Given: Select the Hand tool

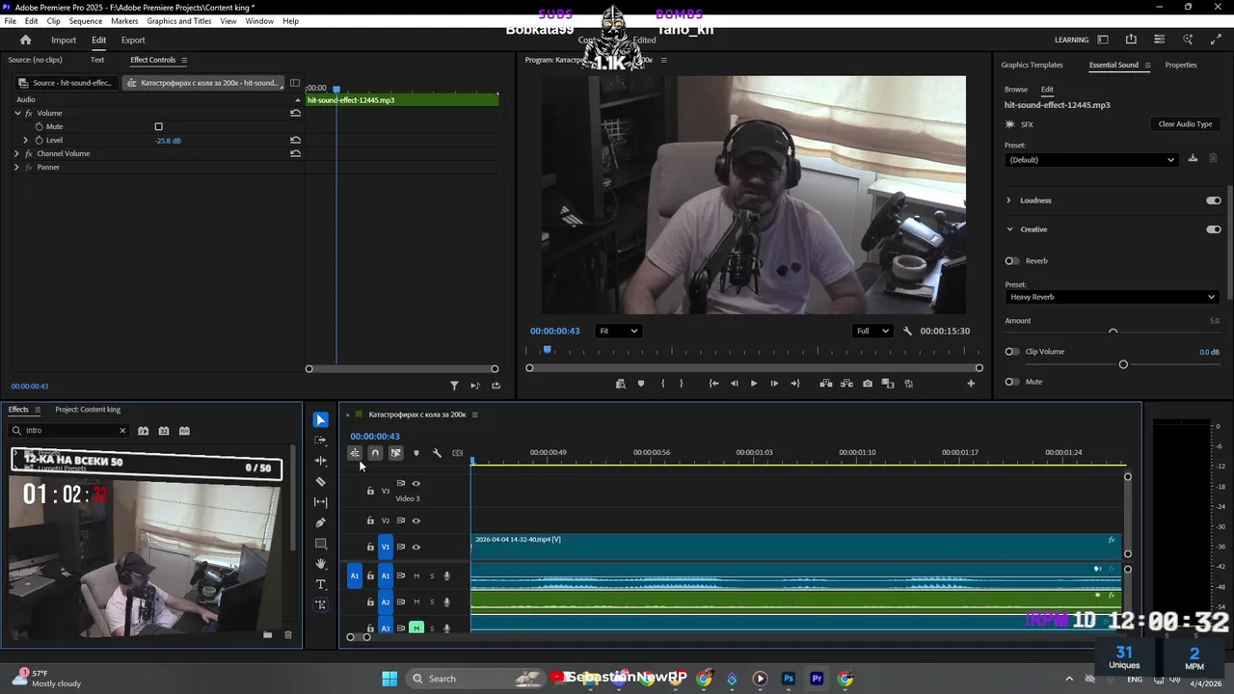Looking at the screenshot, I should [321, 564].
